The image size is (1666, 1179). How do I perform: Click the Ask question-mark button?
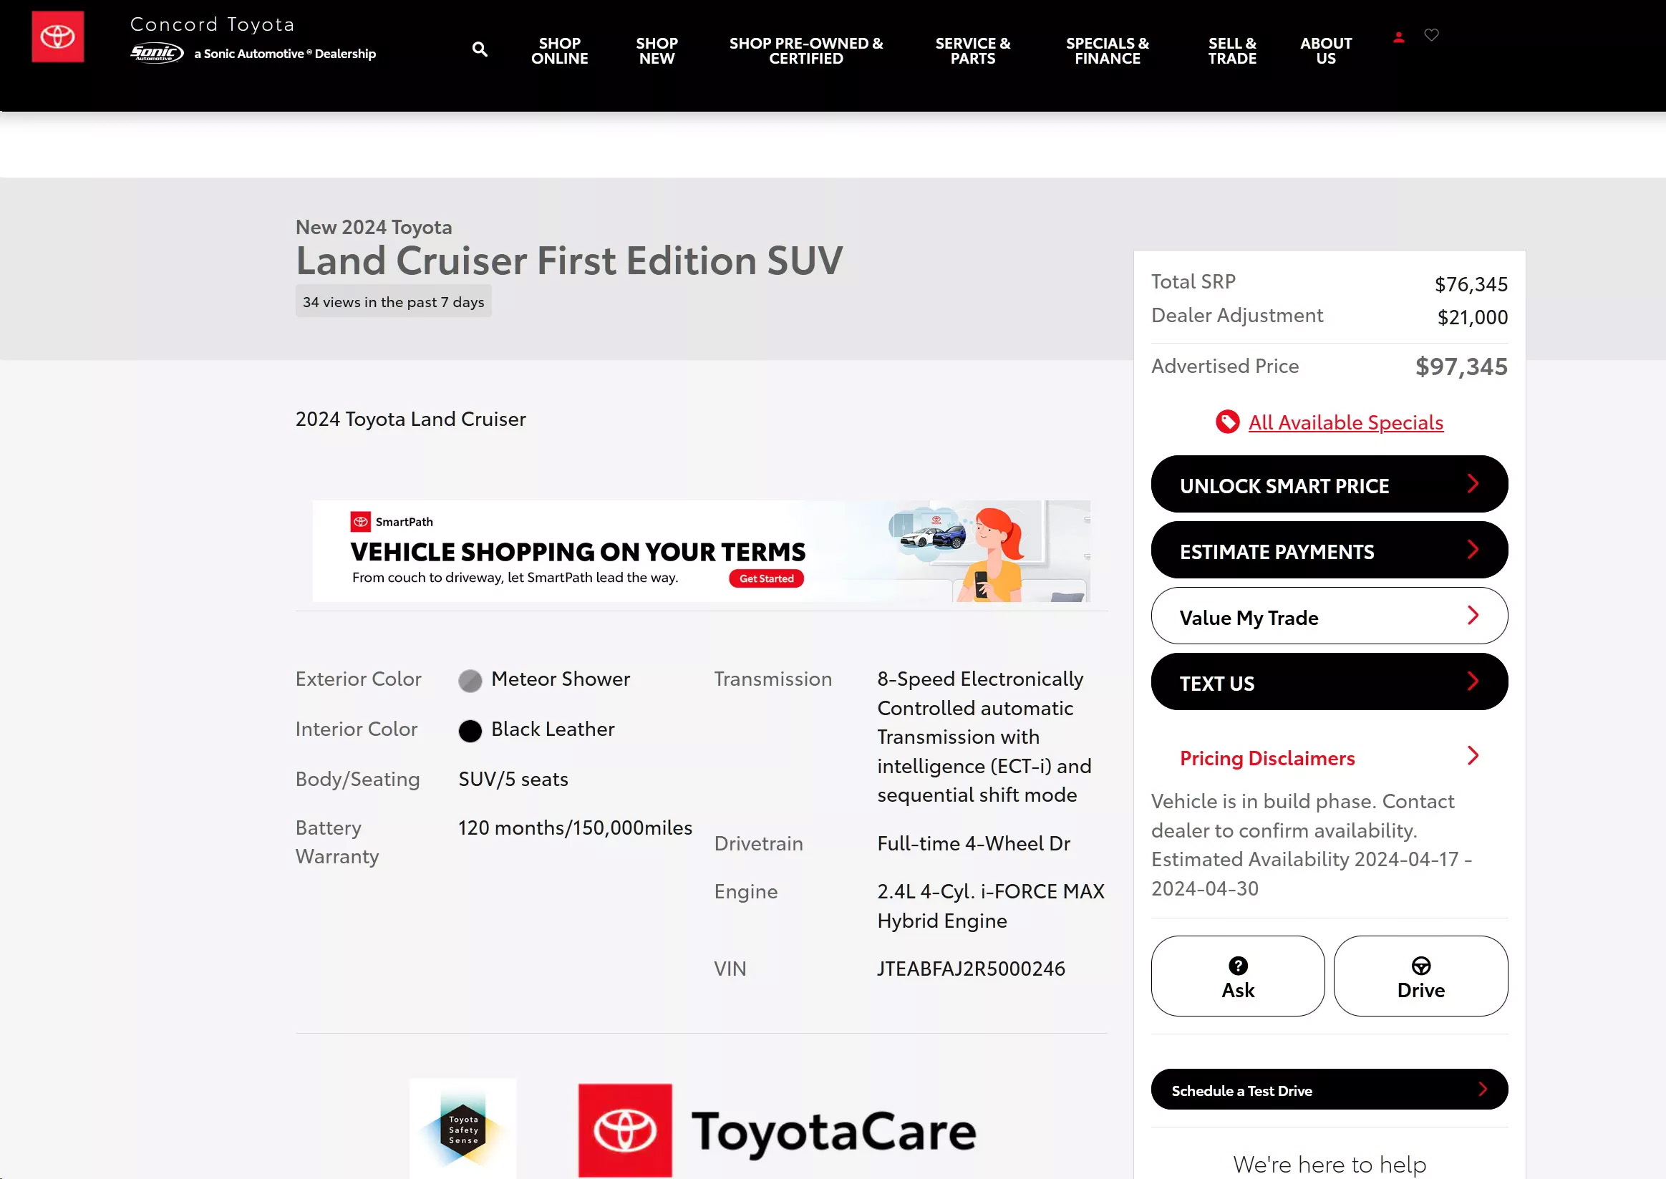click(1237, 976)
